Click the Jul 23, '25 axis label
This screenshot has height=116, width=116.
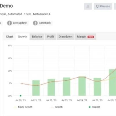(x=67, y=100)
